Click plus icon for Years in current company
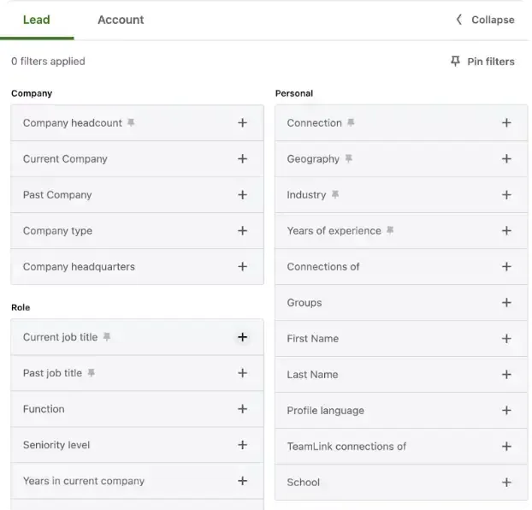This screenshot has width=532, height=510. (242, 481)
